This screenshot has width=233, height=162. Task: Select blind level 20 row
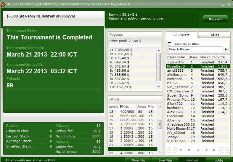tap(132, 141)
